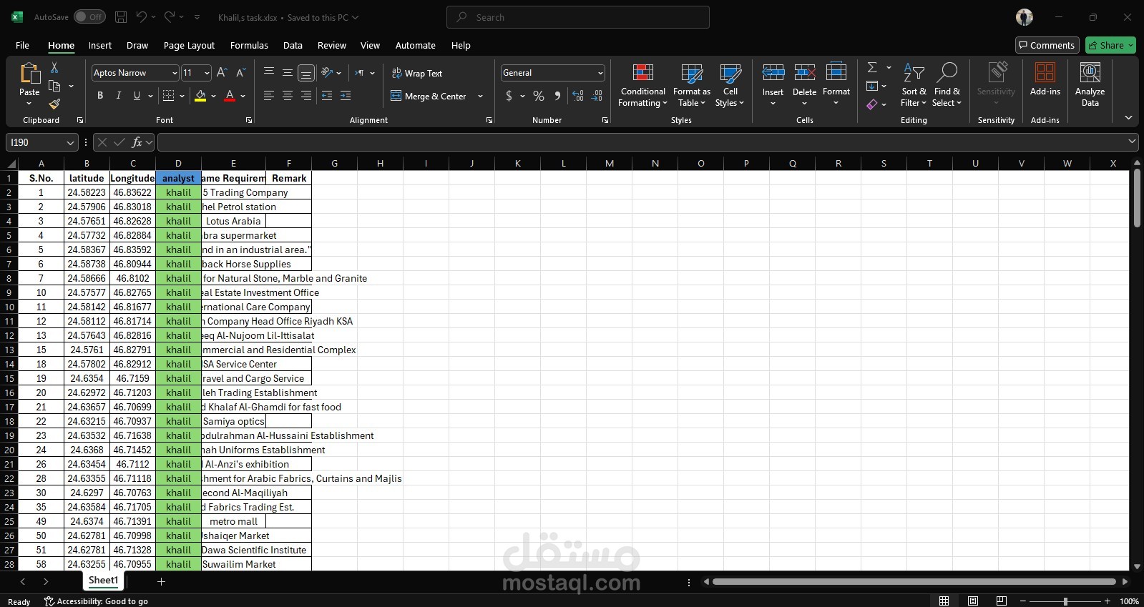
Task: Select column D header
Action: [178, 163]
